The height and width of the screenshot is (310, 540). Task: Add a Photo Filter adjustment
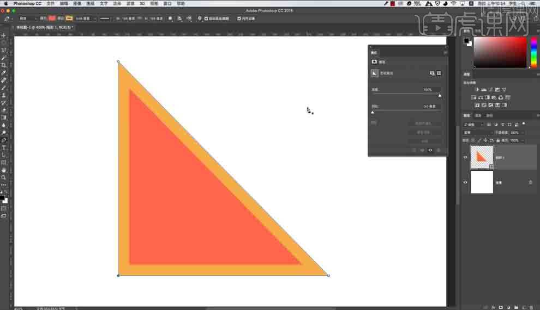pos(494,97)
